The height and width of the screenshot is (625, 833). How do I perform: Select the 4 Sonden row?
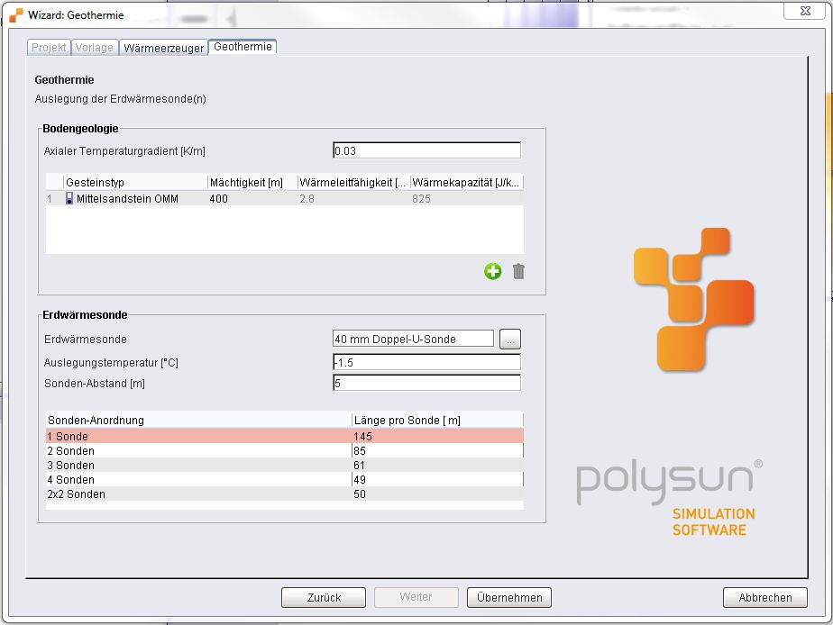tap(285, 479)
